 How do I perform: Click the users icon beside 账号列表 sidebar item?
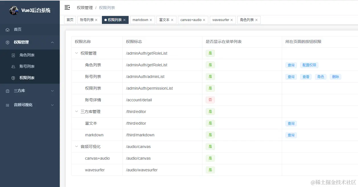(13, 67)
